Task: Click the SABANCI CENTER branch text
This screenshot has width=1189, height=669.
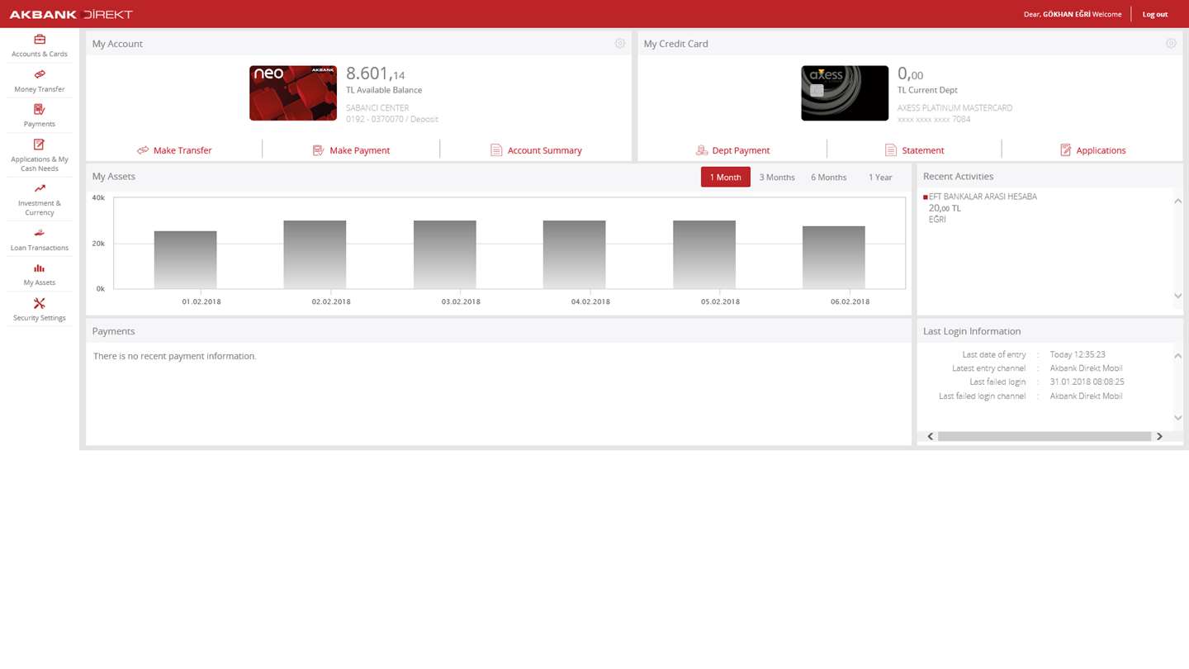Action: point(377,108)
